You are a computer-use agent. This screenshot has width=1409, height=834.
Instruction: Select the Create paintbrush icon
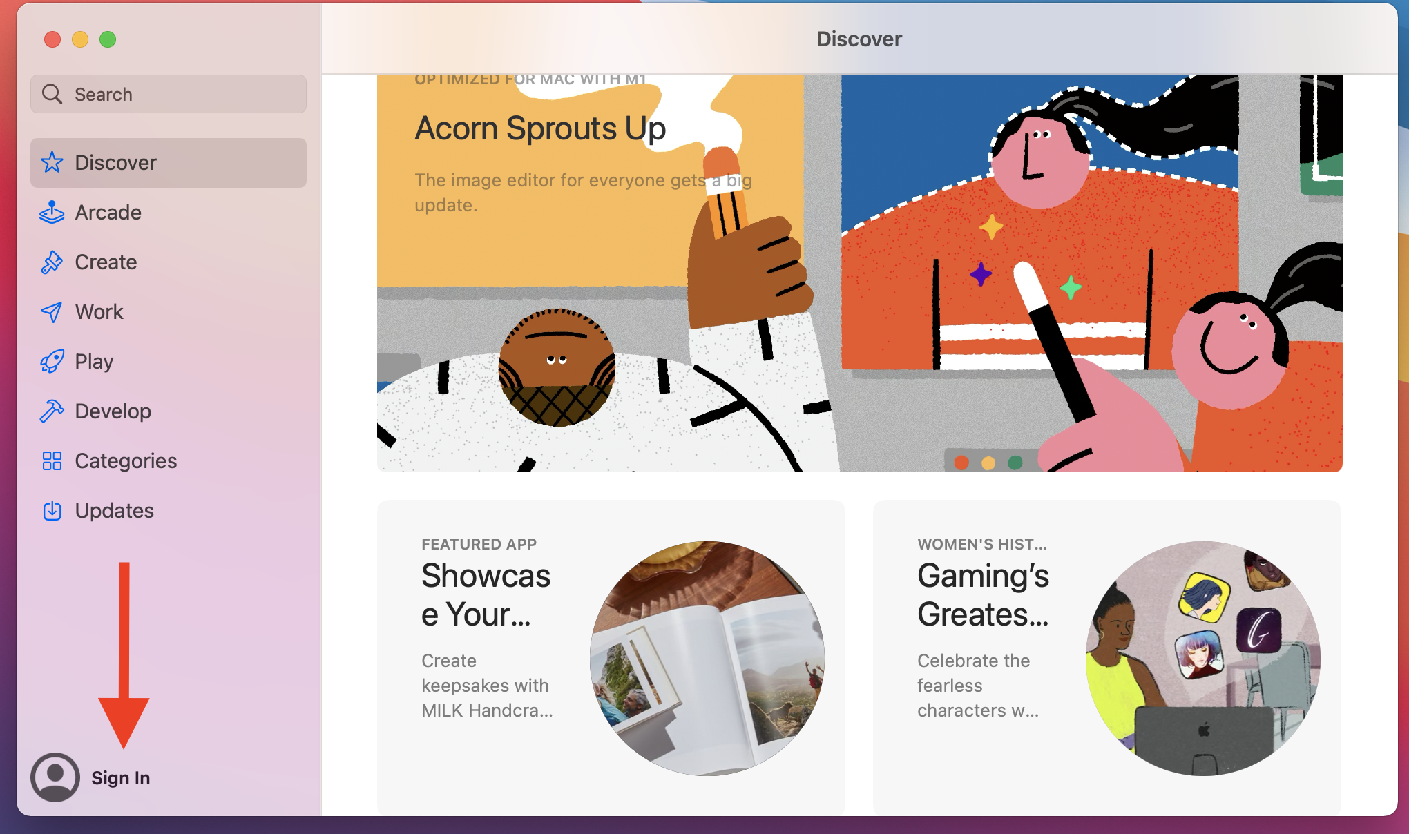(x=52, y=262)
